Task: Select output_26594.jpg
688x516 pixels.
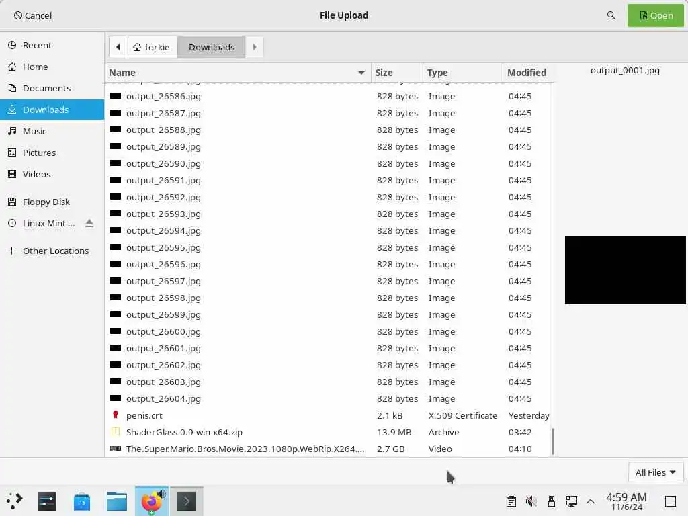Action: coord(327,231)
